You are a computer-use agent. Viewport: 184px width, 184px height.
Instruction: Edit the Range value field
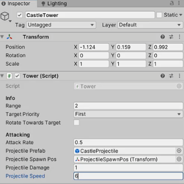pos(128,106)
